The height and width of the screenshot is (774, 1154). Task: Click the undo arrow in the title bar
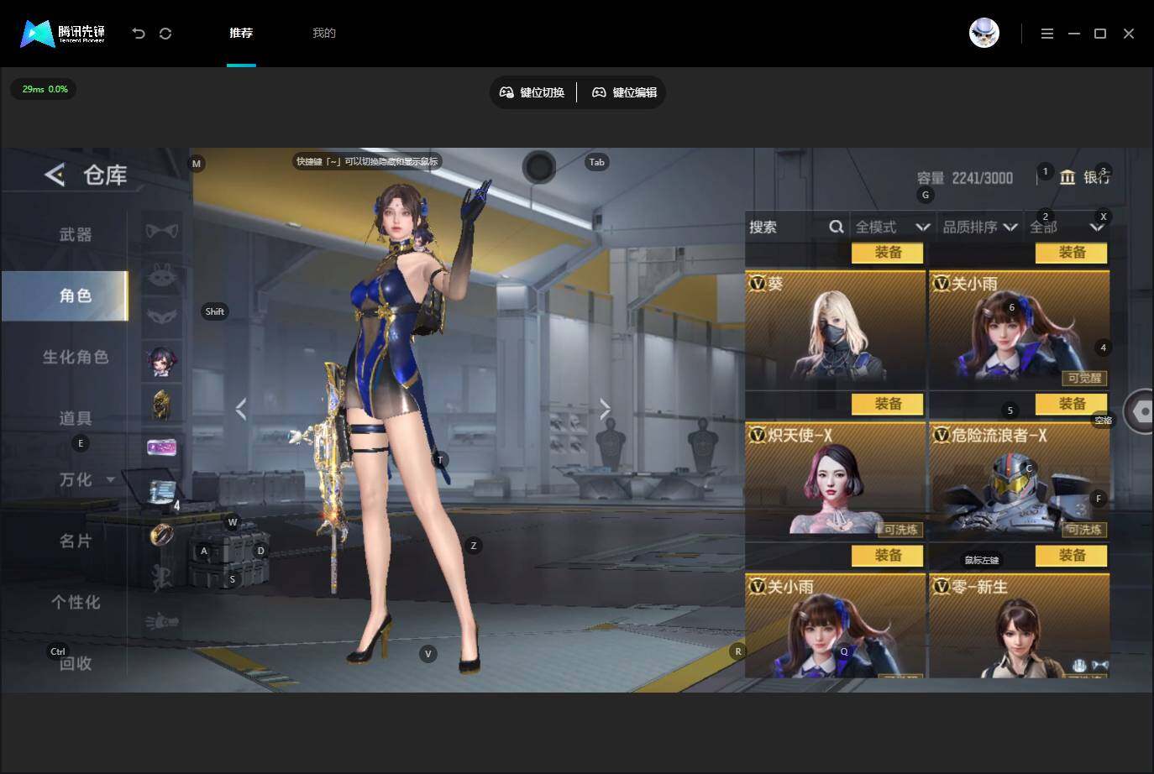point(139,34)
